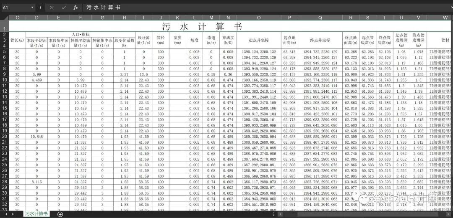Click cell 2.27 in row 9
This screenshot has height=218, width=453.
[124, 74]
